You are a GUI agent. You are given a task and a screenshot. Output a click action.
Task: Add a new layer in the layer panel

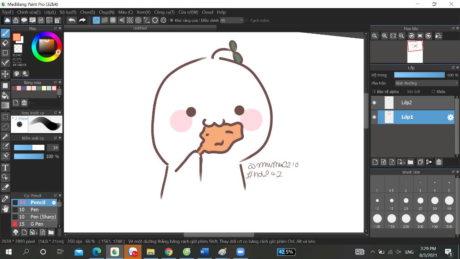[375, 162]
